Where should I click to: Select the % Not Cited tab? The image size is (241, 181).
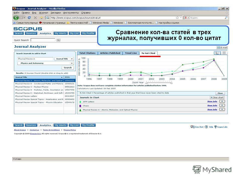(x=148, y=53)
